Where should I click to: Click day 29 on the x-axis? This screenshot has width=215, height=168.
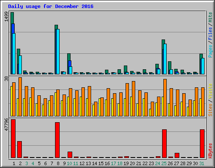point(189,163)
